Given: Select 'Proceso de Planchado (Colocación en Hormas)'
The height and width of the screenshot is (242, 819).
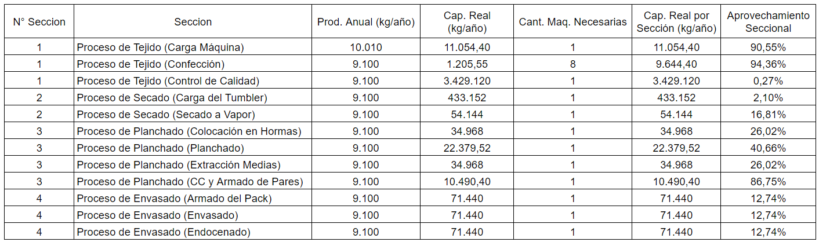Looking at the screenshot, I should click(x=193, y=131).
